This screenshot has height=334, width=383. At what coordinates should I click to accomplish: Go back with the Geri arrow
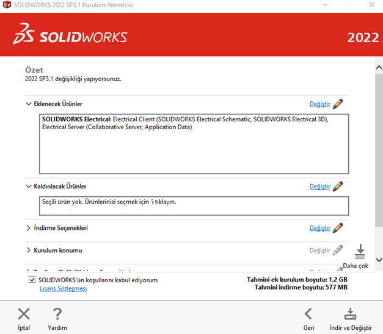point(308,314)
